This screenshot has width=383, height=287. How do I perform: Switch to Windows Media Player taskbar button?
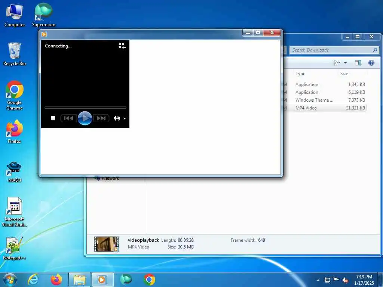point(102,280)
